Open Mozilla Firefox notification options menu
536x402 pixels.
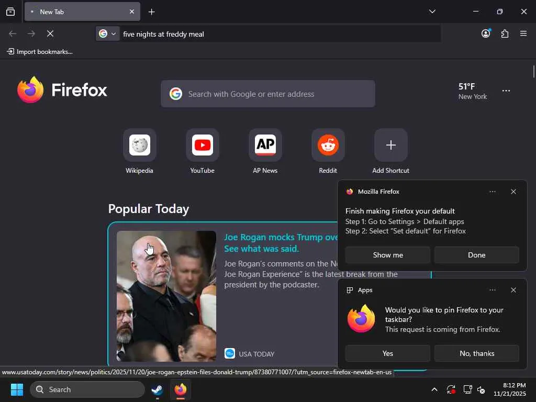pos(492,192)
